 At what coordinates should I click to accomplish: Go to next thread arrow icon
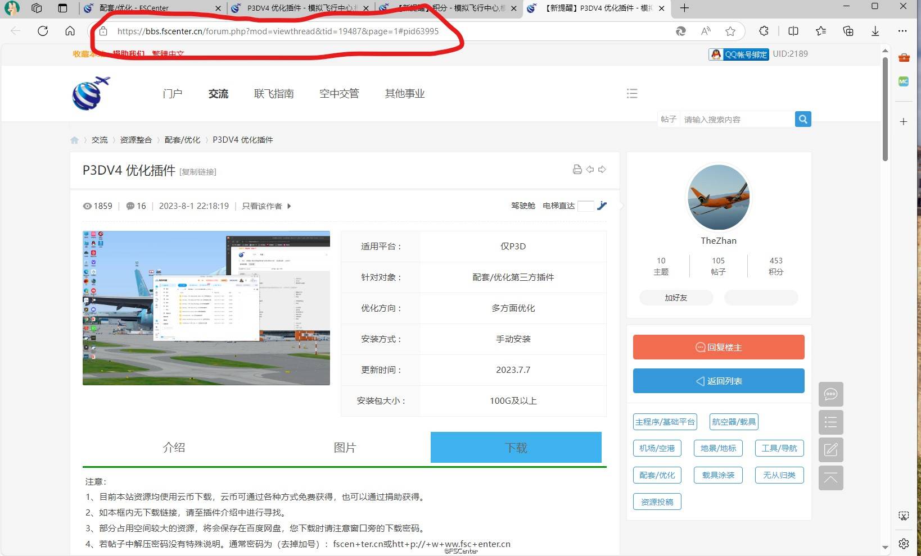pyautogui.click(x=602, y=169)
